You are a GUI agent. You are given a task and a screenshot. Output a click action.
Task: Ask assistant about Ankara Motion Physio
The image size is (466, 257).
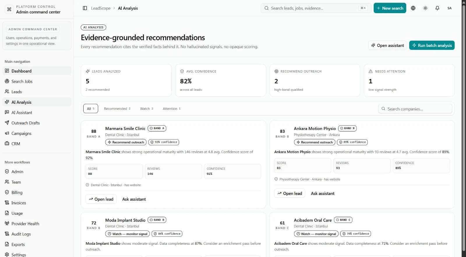pos(323,193)
